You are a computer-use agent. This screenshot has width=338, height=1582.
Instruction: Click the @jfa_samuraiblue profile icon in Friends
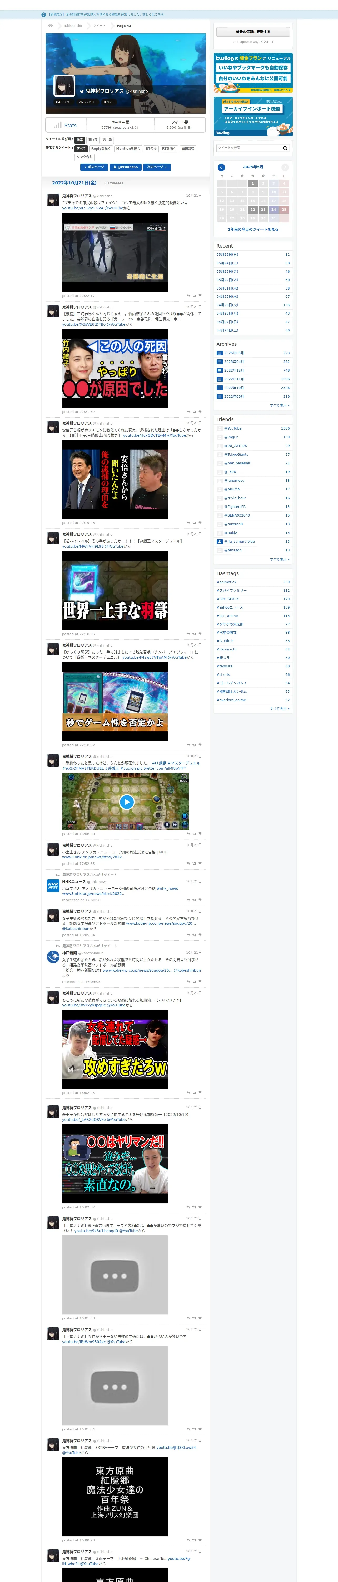220,542
